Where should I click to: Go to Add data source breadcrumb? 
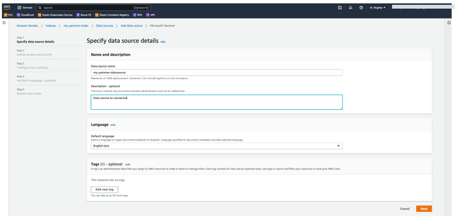pyautogui.click(x=132, y=26)
